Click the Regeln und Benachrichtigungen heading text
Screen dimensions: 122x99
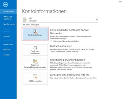67,60
